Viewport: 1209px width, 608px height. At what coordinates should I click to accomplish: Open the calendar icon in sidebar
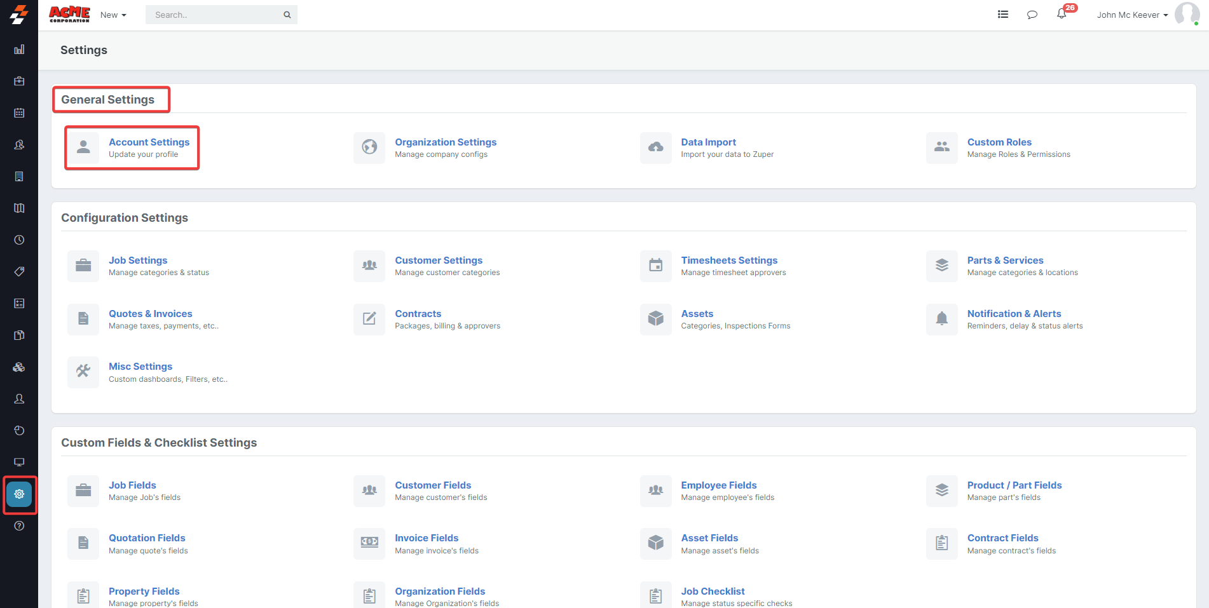(19, 113)
